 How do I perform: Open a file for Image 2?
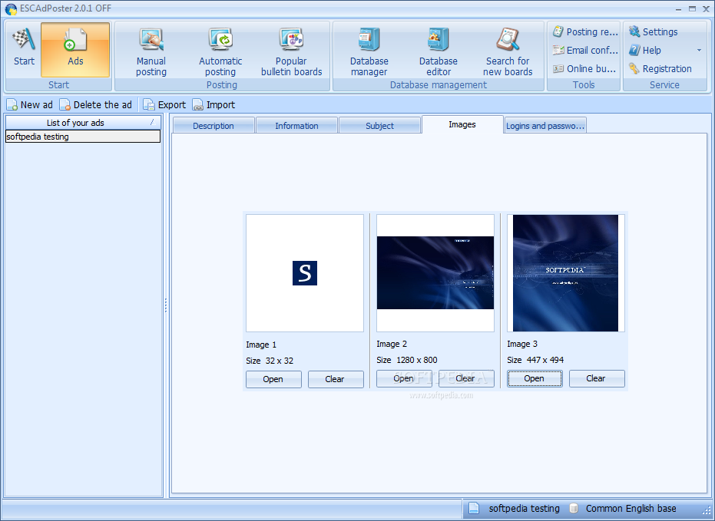(x=403, y=378)
